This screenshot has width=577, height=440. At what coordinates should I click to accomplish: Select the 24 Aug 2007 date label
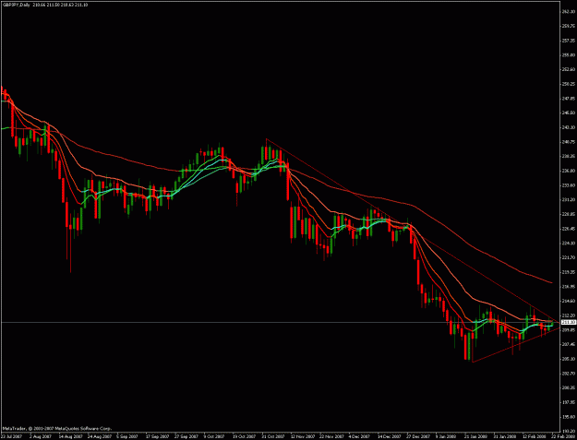click(x=98, y=436)
